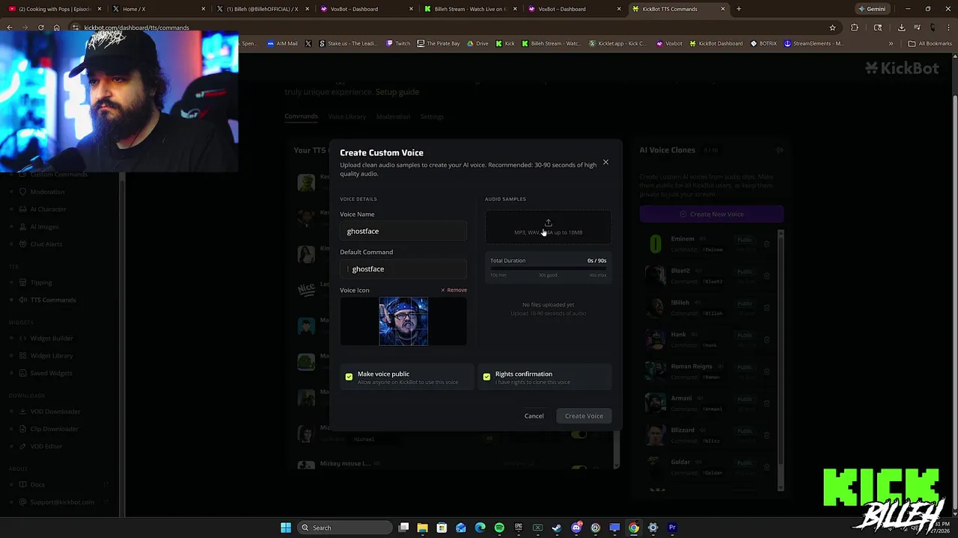Click the Support@kickbot.com link
The height and width of the screenshot is (538, 958).
[62, 502]
